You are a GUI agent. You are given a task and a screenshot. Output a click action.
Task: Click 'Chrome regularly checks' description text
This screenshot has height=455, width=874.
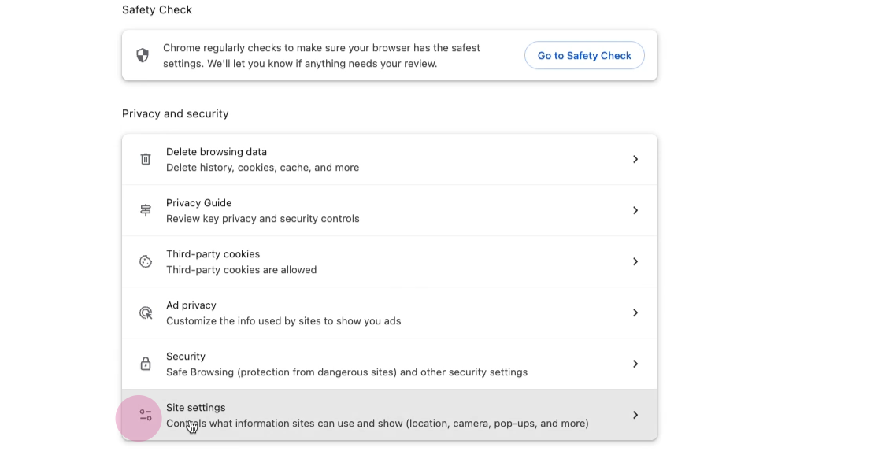tap(321, 56)
